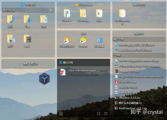
Task: Open user profile icon in 最近文档 panel
Action: (x=61, y=114)
